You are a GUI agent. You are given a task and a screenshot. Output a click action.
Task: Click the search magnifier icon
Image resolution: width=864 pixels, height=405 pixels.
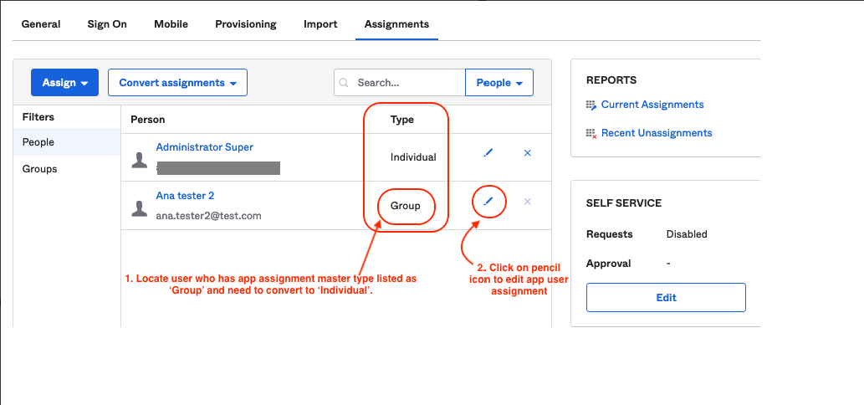[x=345, y=83]
